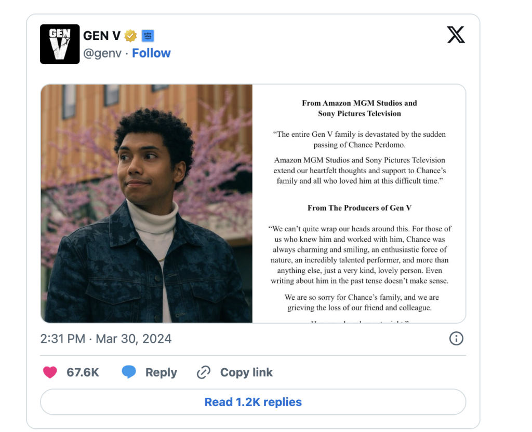This screenshot has width=532, height=432.
Task: Click the gold verified badge
Action: [130, 36]
